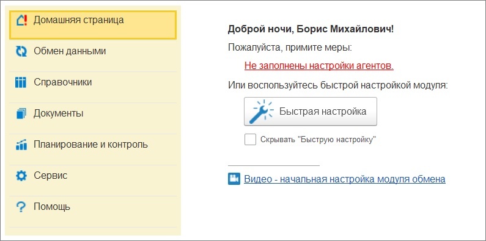
Task: Open the Не заполнены настройки агентов warning link
Action: (319, 65)
